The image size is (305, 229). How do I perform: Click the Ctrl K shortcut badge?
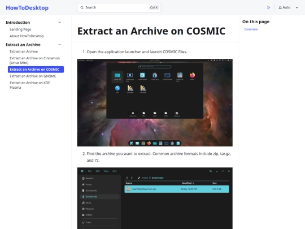pos(154,7)
